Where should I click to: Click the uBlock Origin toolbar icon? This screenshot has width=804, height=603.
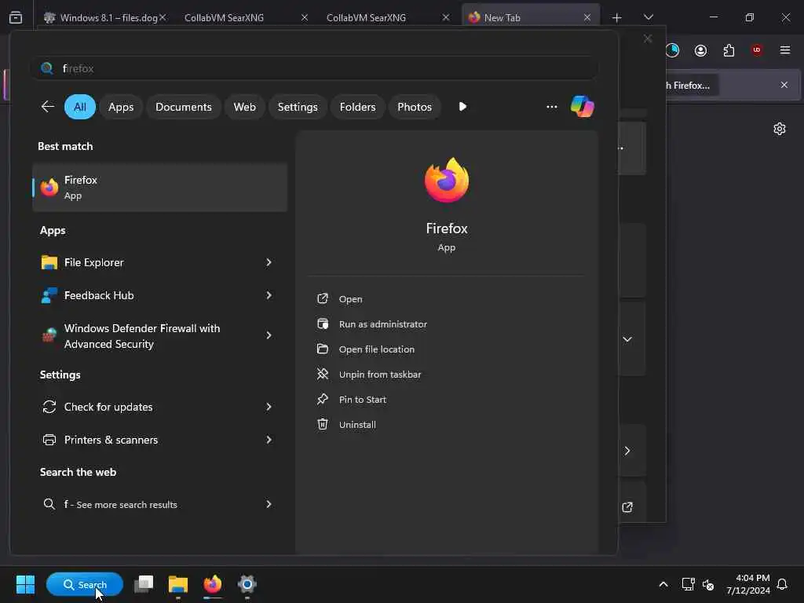pyautogui.click(x=757, y=49)
